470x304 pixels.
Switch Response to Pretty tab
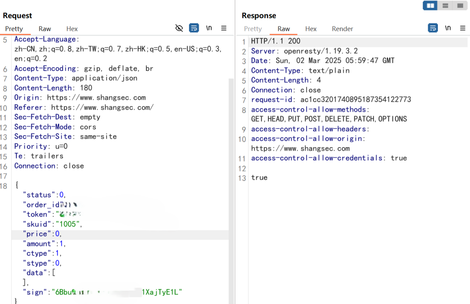coord(253,29)
